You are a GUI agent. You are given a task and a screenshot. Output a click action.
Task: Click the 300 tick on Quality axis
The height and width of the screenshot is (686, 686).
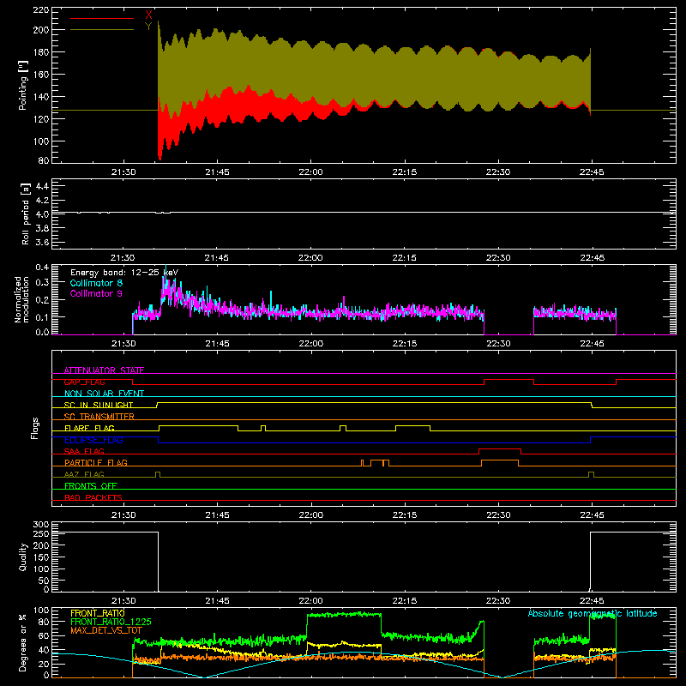point(40,524)
